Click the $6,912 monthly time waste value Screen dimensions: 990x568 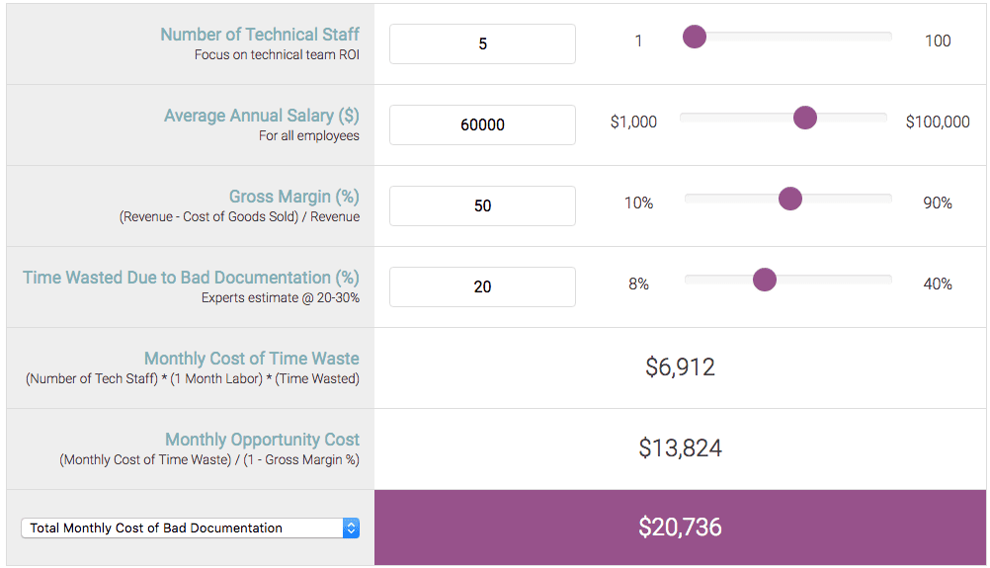tap(680, 367)
